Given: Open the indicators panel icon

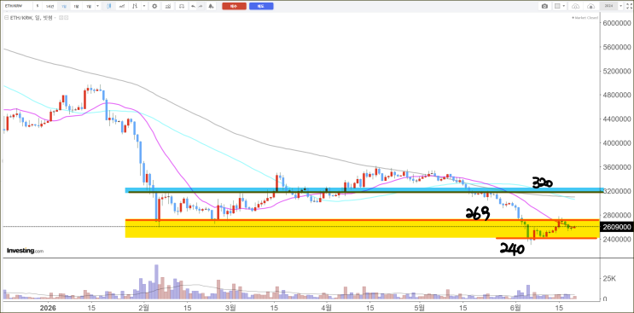Looking at the screenshot, I should [168, 6].
